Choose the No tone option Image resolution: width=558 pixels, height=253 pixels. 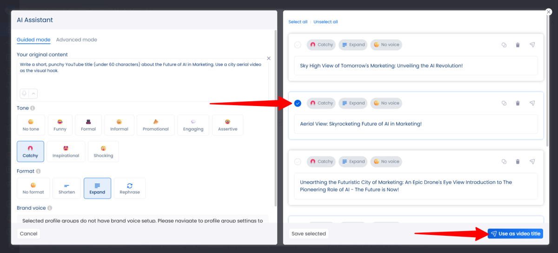click(x=31, y=125)
